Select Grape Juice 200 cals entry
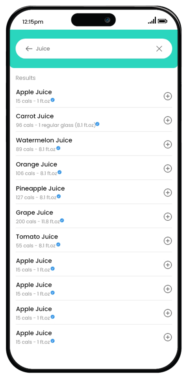The height and width of the screenshot is (379, 187). tap(94, 217)
